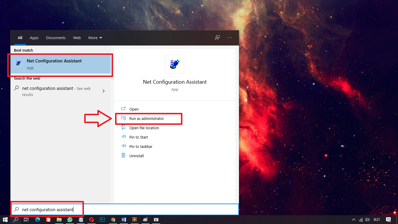Image resolution: width=398 pixels, height=224 pixels.
Task: Switch to the Web search tab
Action: click(x=77, y=38)
